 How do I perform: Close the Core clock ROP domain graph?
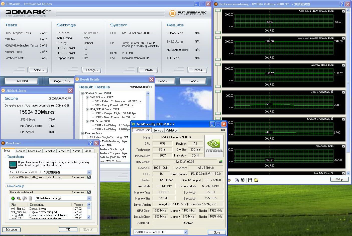(343, 11)
